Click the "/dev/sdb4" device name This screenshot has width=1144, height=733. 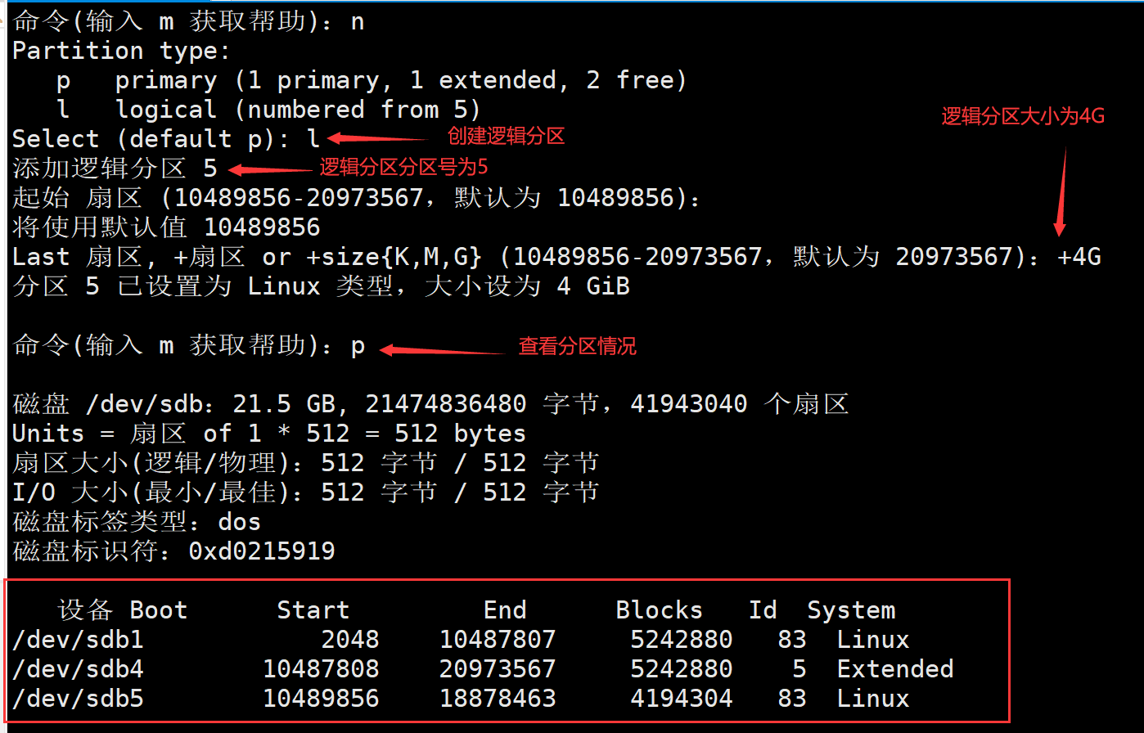(78, 669)
